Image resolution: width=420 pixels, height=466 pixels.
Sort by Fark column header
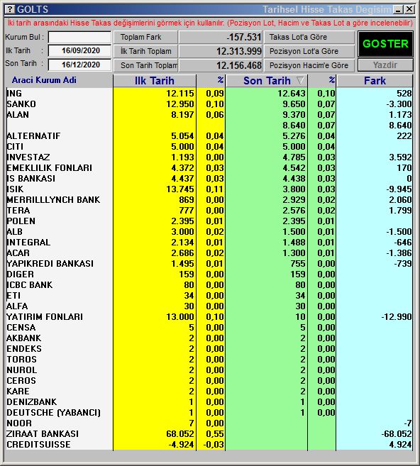coord(375,81)
